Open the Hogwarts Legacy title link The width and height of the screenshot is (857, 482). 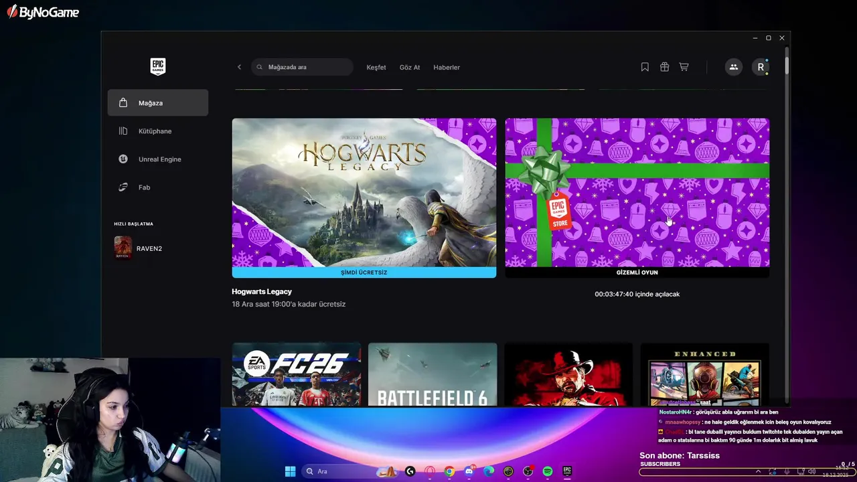tap(262, 292)
